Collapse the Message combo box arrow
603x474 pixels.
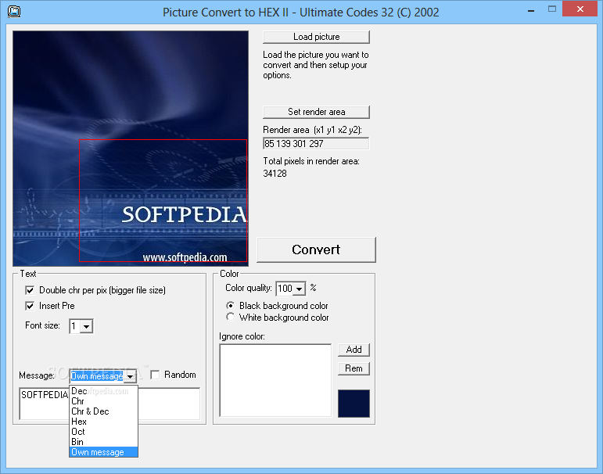point(131,376)
